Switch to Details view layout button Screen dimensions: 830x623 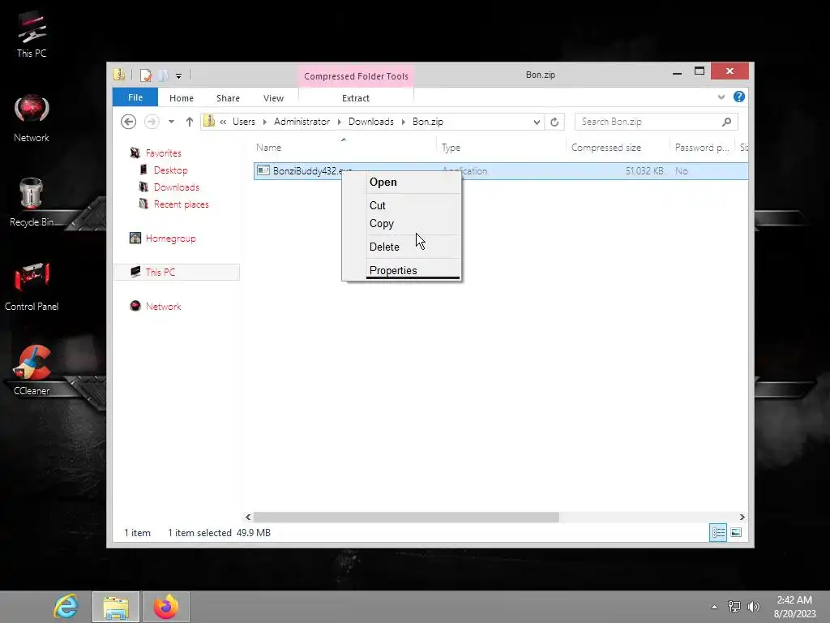click(x=718, y=532)
